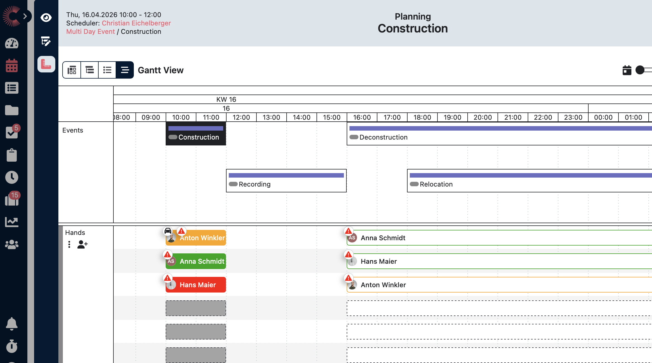Image resolution: width=652 pixels, height=363 pixels.
Task: Open the folder icon in sidebar
Action: coord(12,110)
